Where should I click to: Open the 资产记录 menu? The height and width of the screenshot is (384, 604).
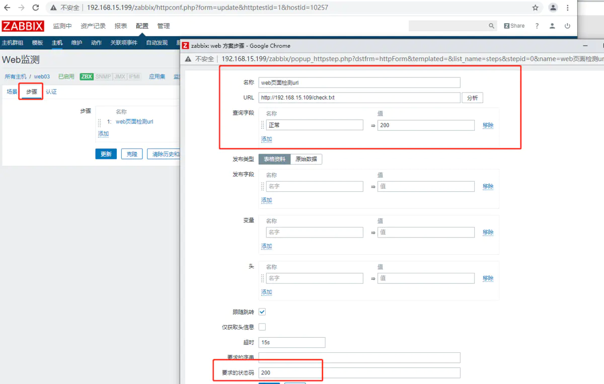pos(93,26)
